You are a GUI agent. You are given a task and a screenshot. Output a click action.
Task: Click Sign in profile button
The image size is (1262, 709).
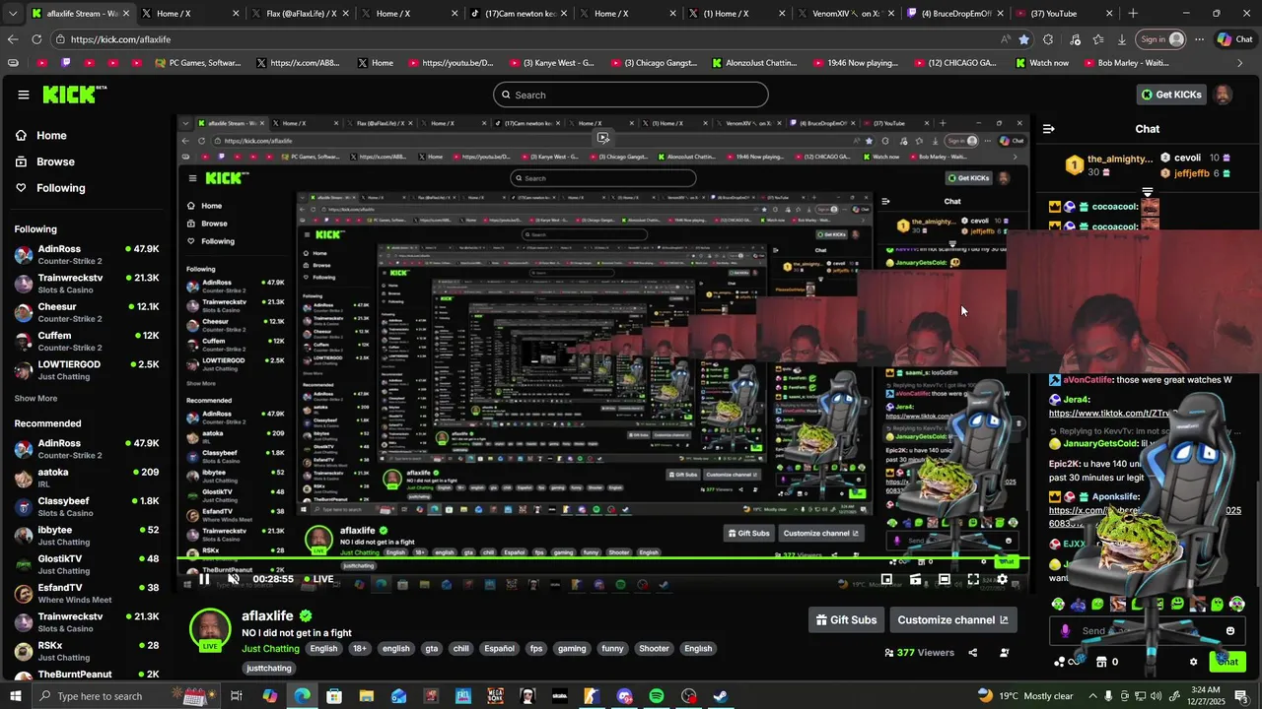[1161, 39]
